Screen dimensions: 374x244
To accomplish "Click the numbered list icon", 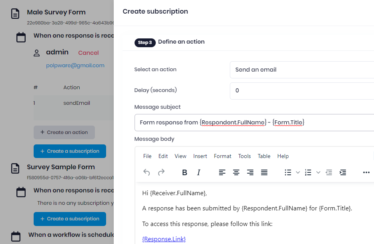I will tap(308, 172).
